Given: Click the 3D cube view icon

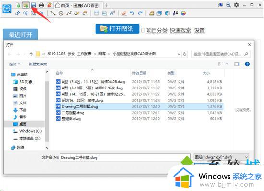Looking at the screenshot, I should pos(168,13).
